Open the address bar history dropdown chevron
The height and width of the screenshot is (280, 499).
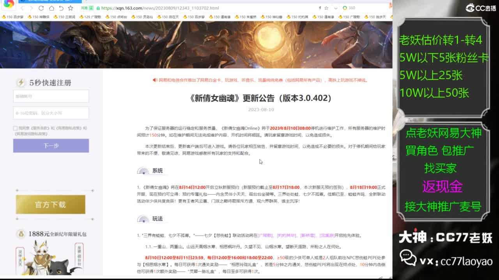pos(335,8)
